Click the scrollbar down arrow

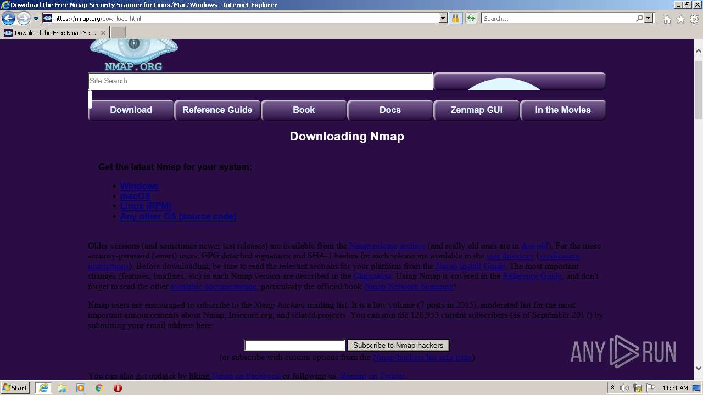click(699, 368)
